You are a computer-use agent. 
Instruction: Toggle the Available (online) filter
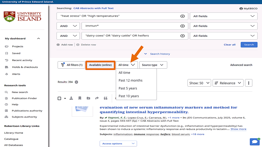[100, 65]
